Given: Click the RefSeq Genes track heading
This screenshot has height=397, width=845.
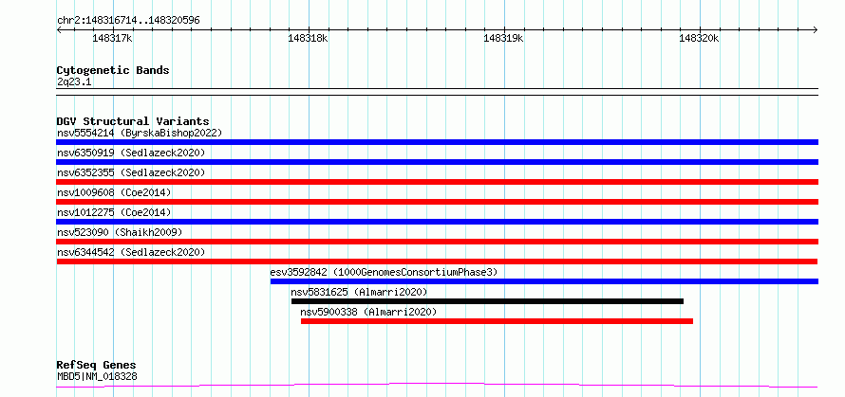Looking at the screenshot, I should 96,366.
